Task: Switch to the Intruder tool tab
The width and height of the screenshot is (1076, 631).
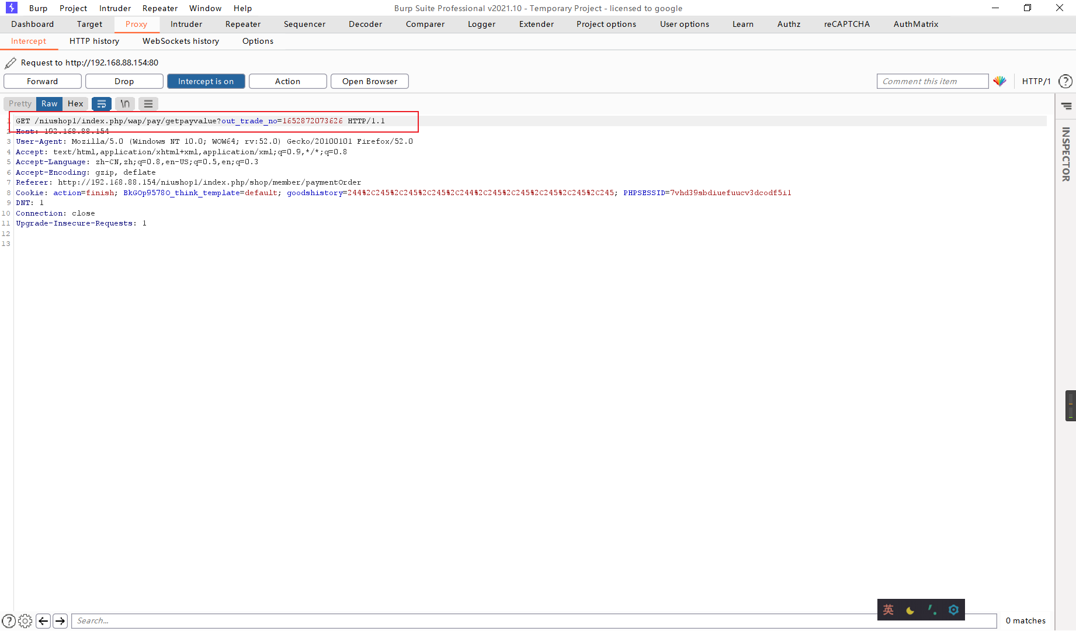Action: click(186, 24)
